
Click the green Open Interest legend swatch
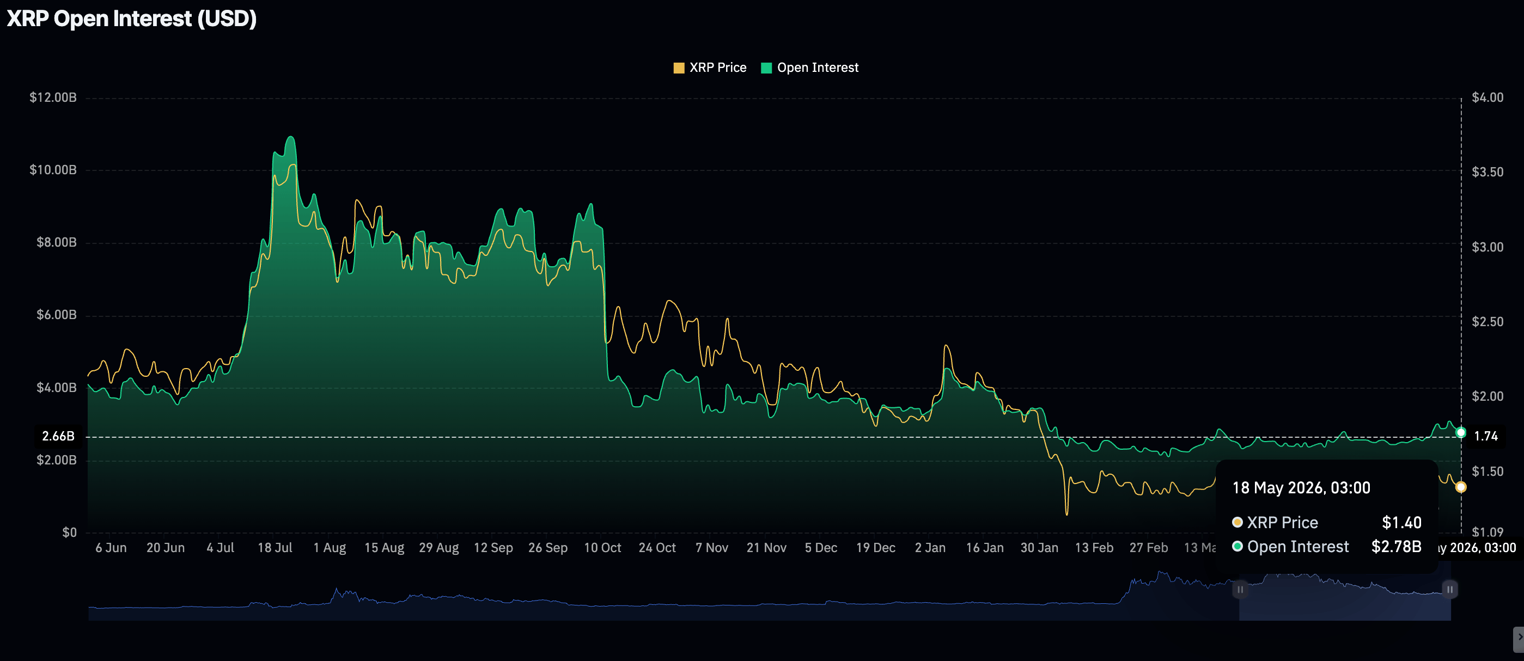(x=766, y=68)
